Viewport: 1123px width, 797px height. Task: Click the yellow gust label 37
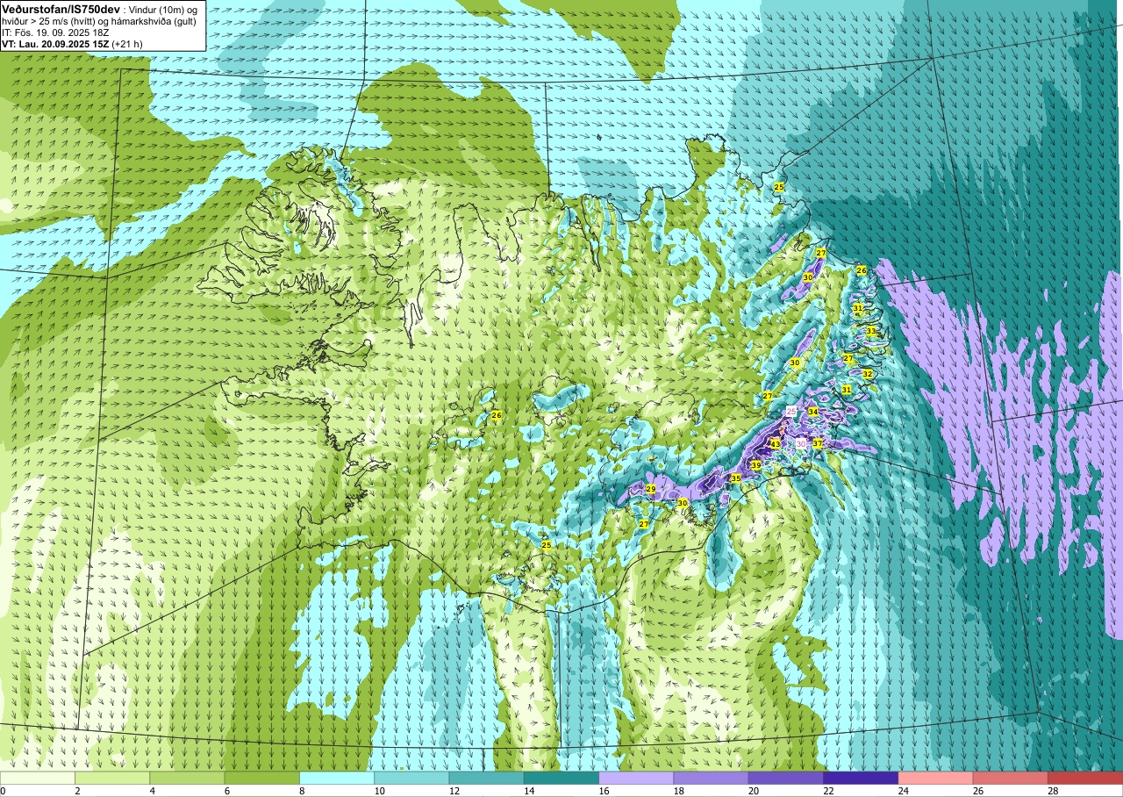818,443
